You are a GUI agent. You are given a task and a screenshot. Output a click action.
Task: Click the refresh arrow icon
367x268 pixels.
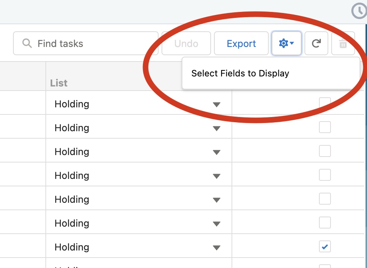click(316, 43)
